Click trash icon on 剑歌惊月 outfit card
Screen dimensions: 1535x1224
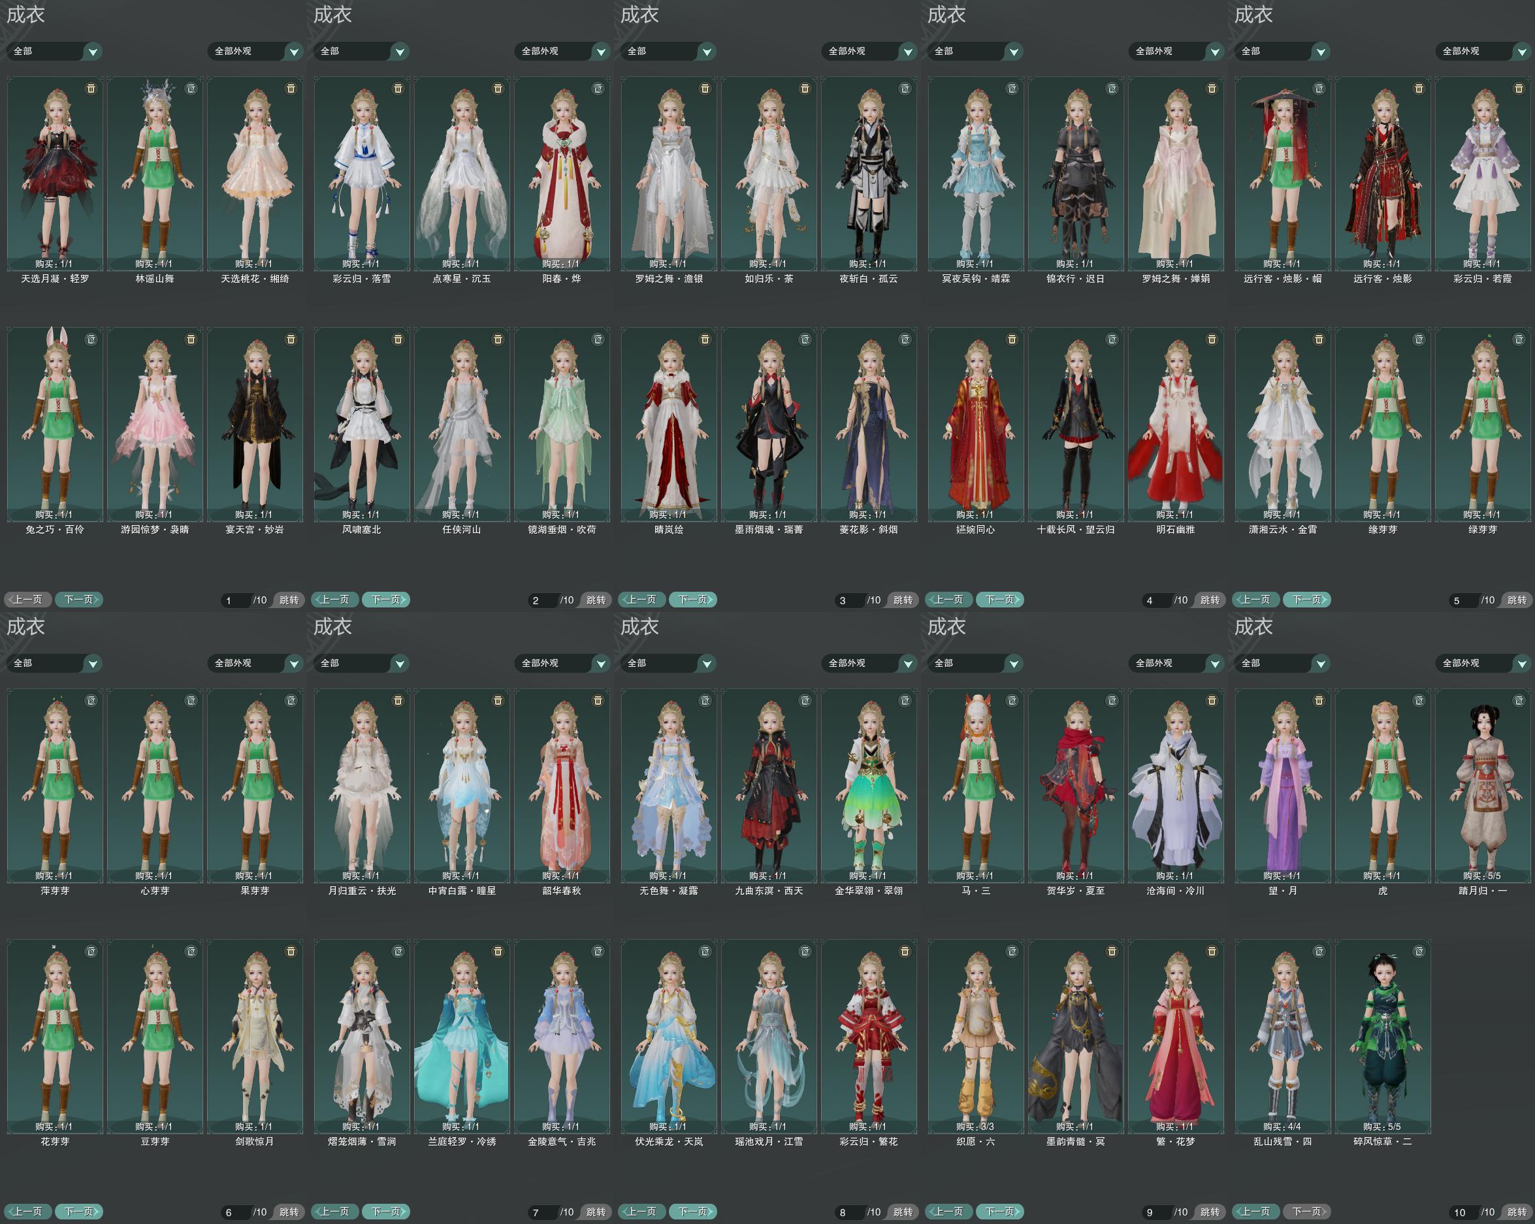291,951
